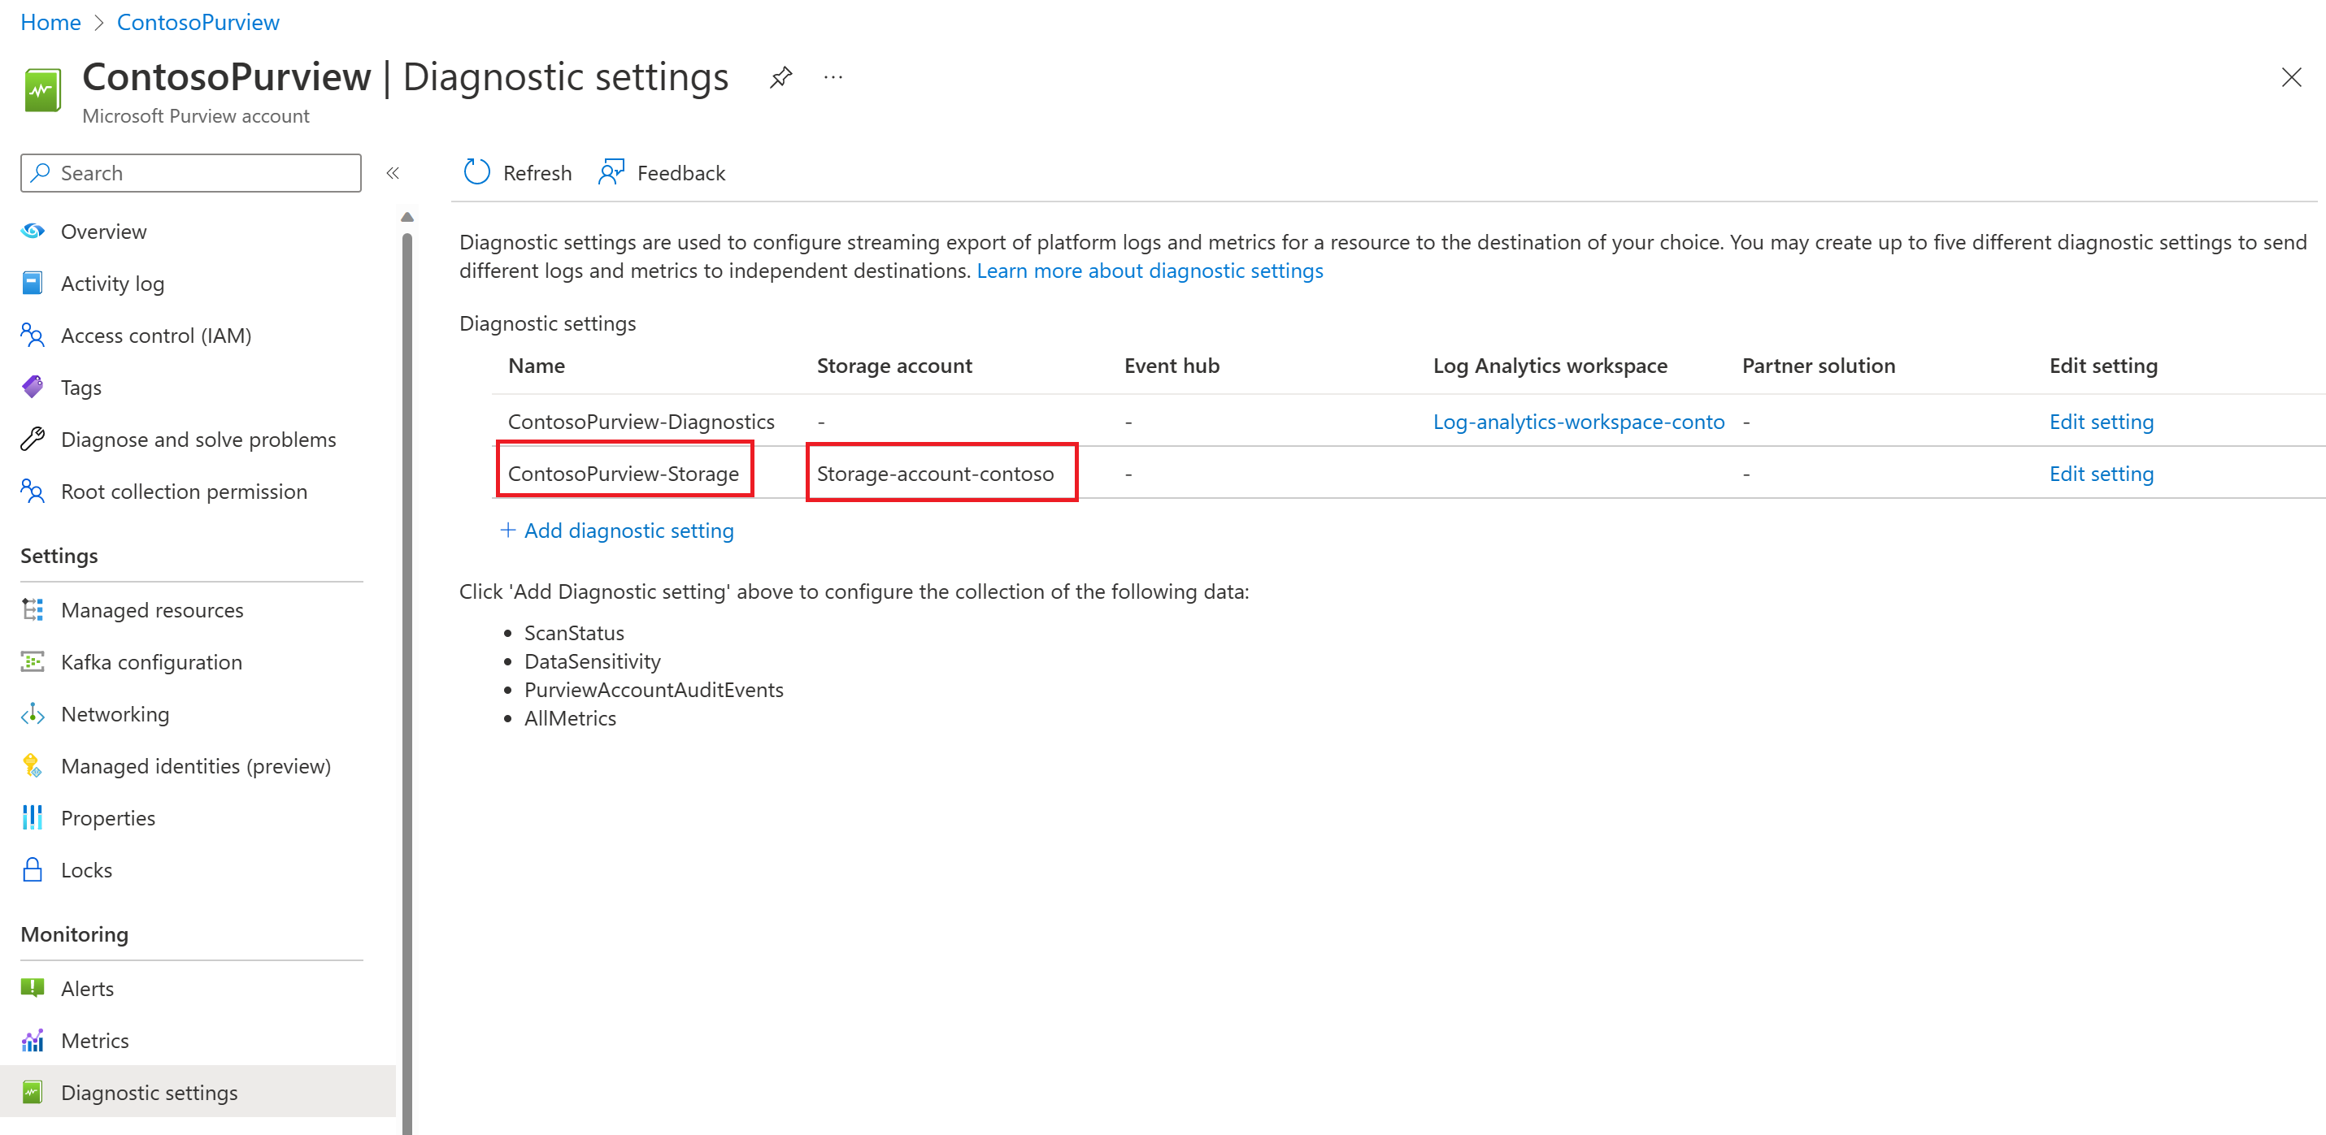Click the Locks padlock icon

[33, 870]
